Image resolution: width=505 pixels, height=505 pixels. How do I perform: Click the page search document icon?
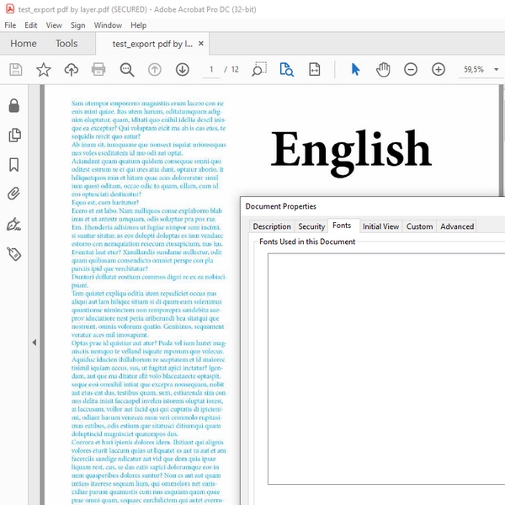pyautogui.click(x=286, y=70)
